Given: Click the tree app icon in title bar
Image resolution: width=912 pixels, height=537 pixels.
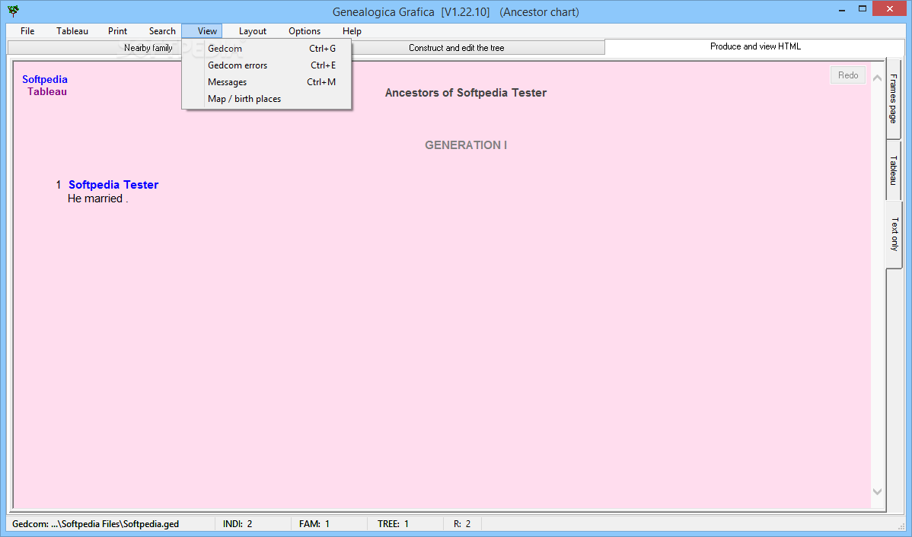Looking at the screenshot, I should tap(13, 11).
